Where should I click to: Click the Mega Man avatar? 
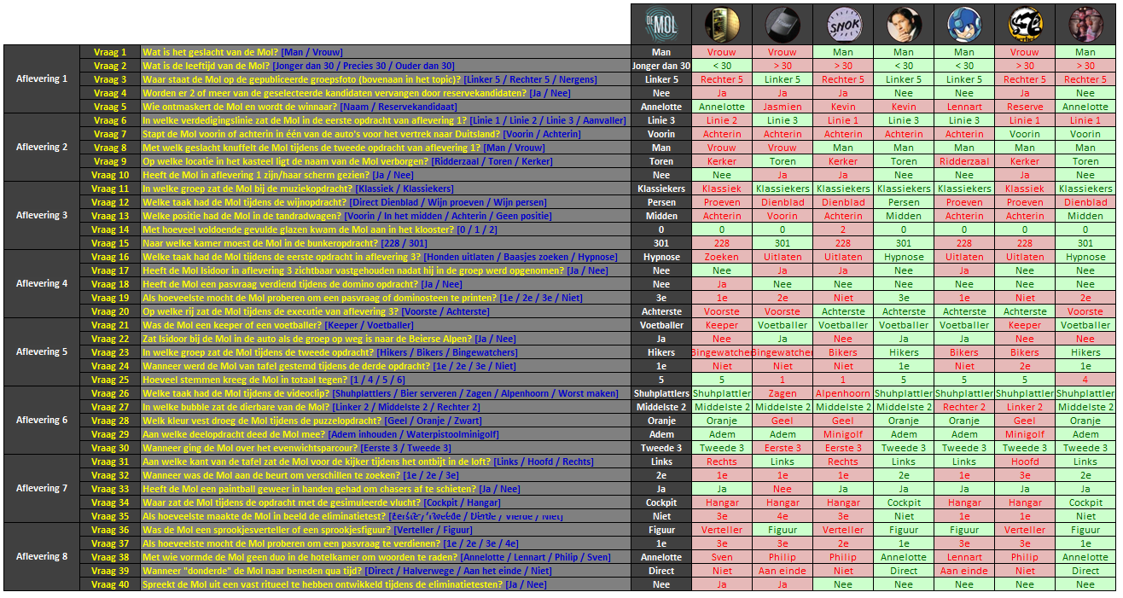click(x=963, y=25)
